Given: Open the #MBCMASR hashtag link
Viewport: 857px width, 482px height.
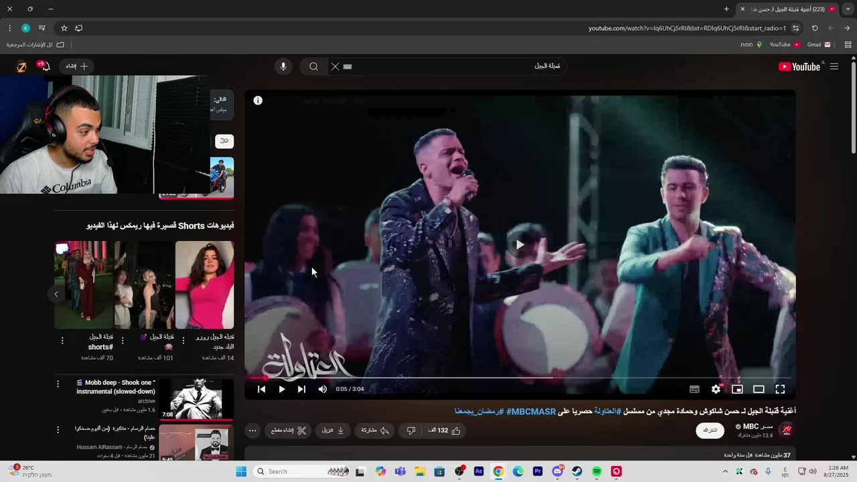Looking at the screenshot, I should click(x=531, y=411).
